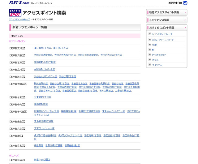The width and height of the screenshot is (198, 164).
Task: Open the 世田谷北烏山店 link
Action: (79, 84)
